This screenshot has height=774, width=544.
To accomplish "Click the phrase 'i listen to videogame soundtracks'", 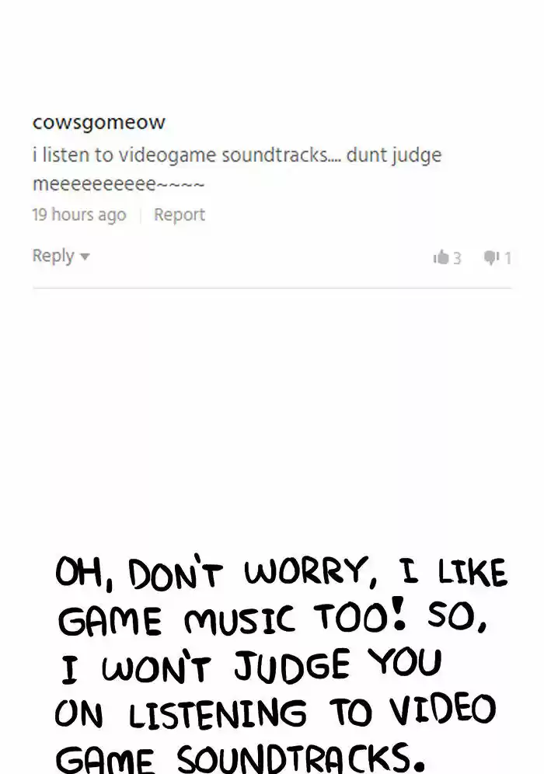I will (x=180, y=155).
